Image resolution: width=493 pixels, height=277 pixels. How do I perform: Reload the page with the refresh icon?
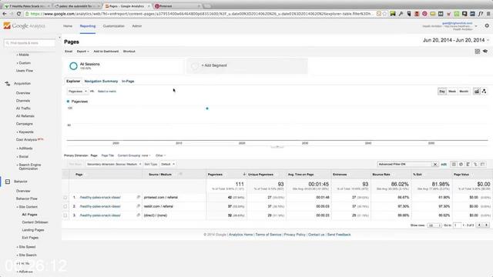coord(18,14)
